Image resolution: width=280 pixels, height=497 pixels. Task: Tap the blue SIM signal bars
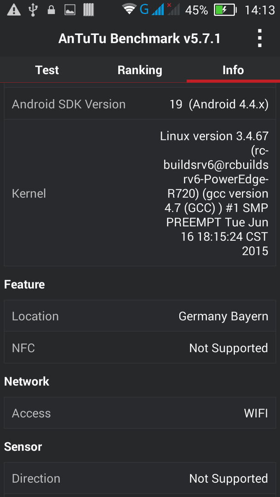tap(158, 10)
